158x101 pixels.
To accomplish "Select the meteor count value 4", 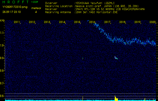I will click(x=36, y=12).
